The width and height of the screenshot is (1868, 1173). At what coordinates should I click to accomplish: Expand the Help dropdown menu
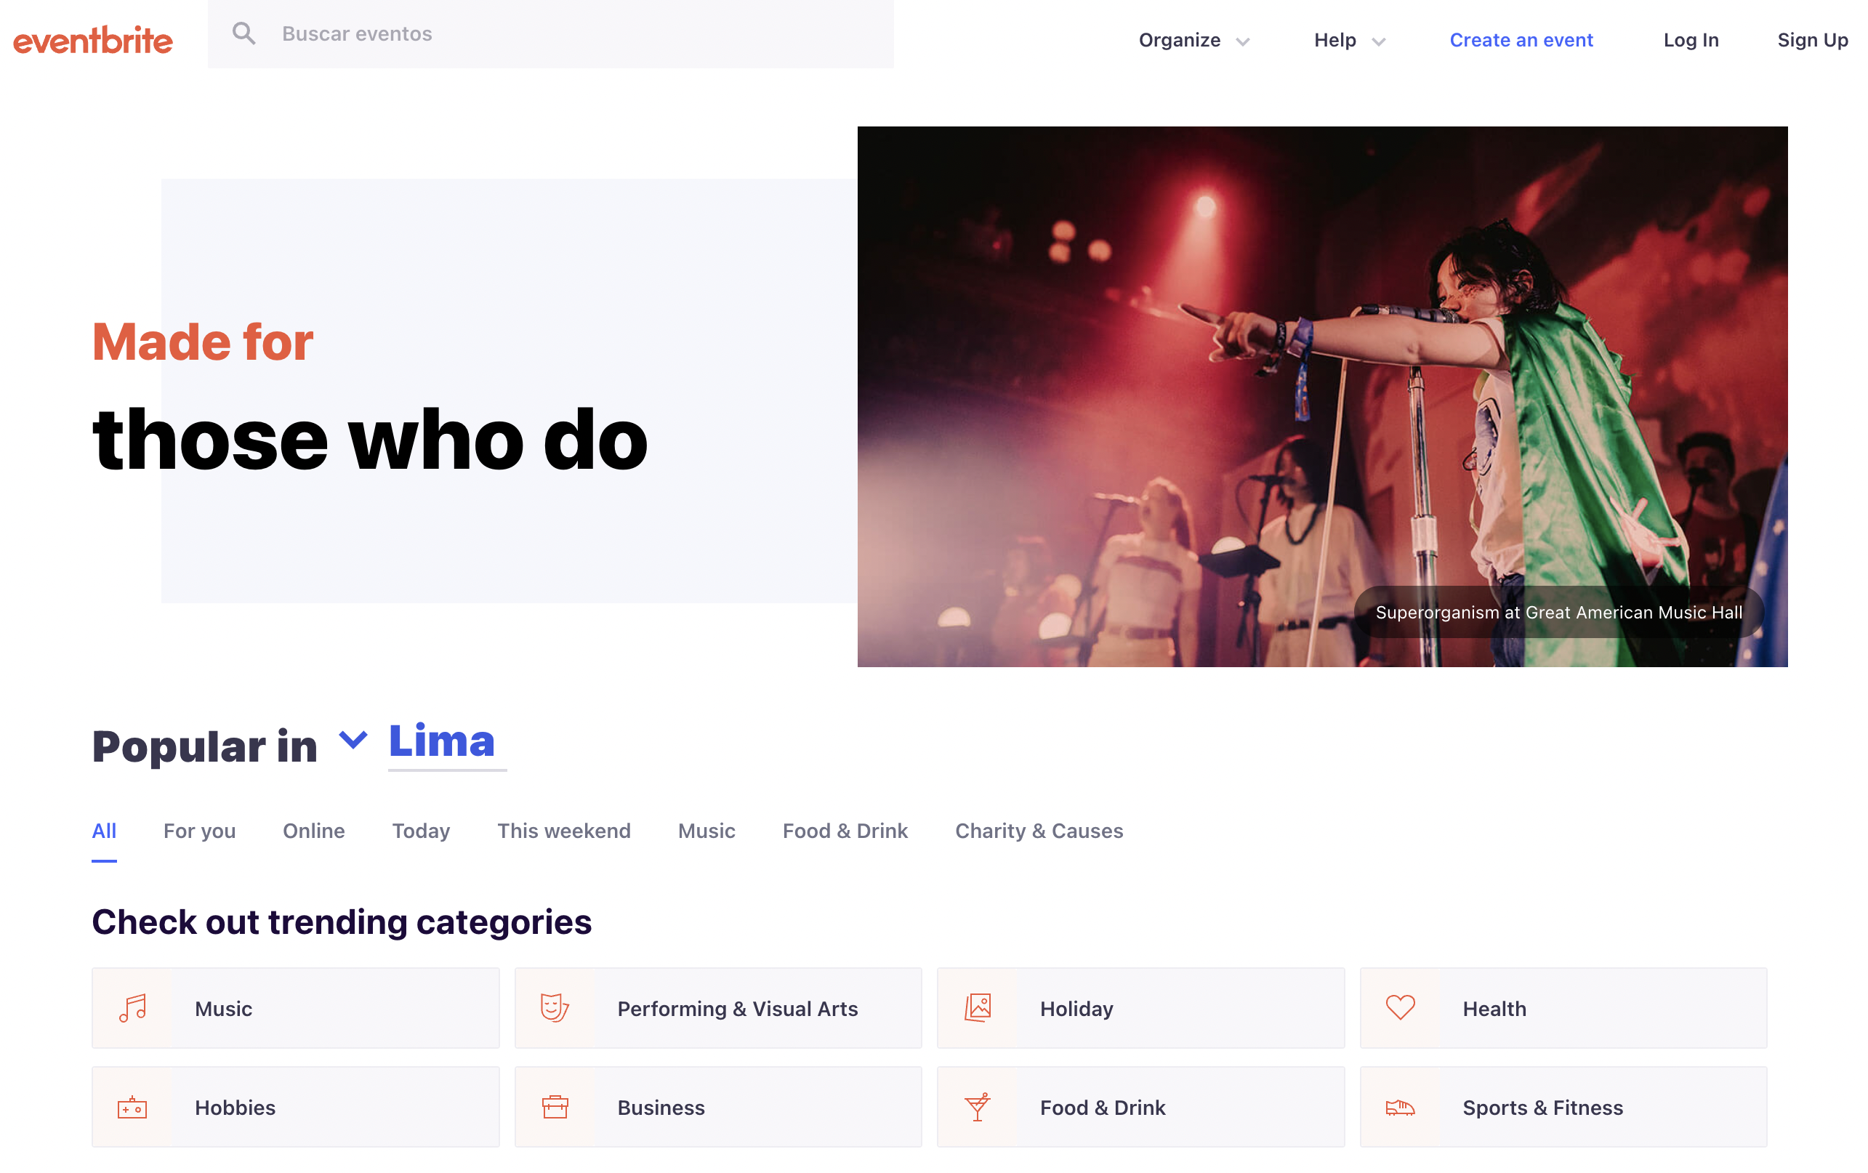click(x=1350, y=39)
